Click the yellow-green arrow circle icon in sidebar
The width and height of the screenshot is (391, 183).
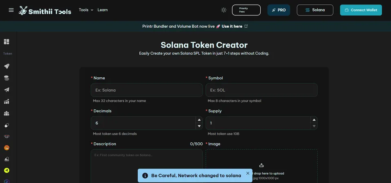(7, 170)
